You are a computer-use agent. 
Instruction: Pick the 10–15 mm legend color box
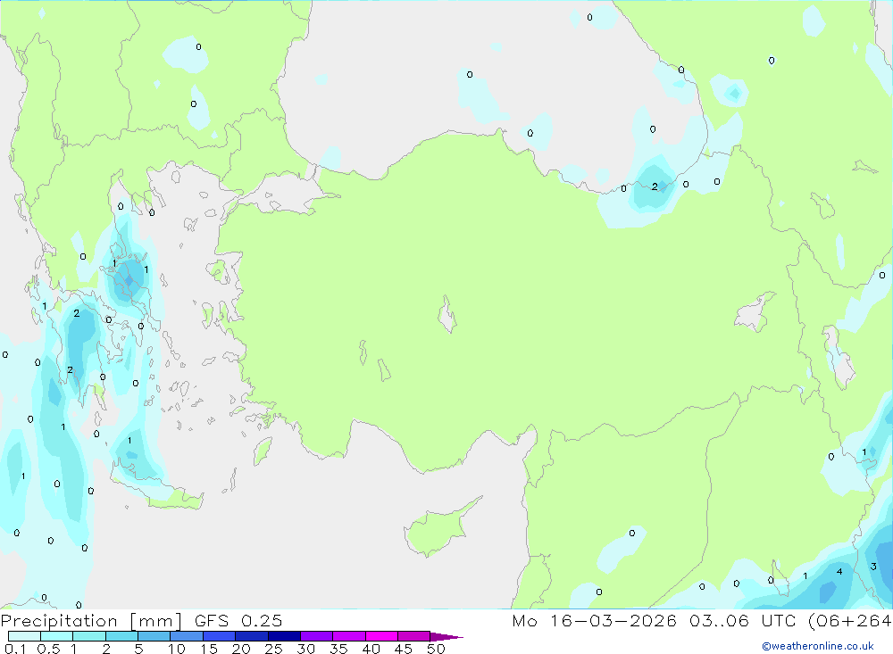coord(187,636)
